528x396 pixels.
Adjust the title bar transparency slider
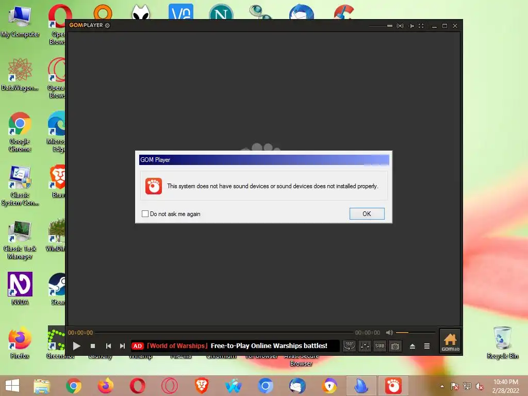pos(381,26)
